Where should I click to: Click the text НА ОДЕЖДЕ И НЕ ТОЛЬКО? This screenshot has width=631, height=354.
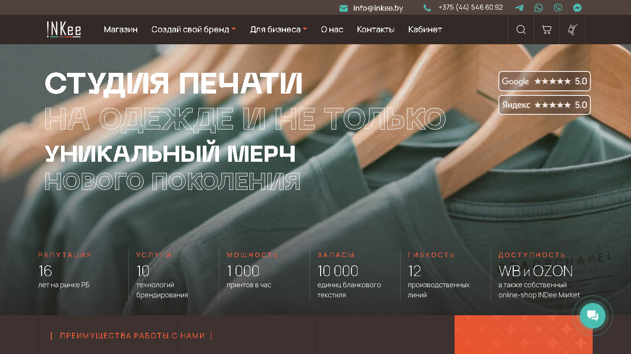coord(245,119)
